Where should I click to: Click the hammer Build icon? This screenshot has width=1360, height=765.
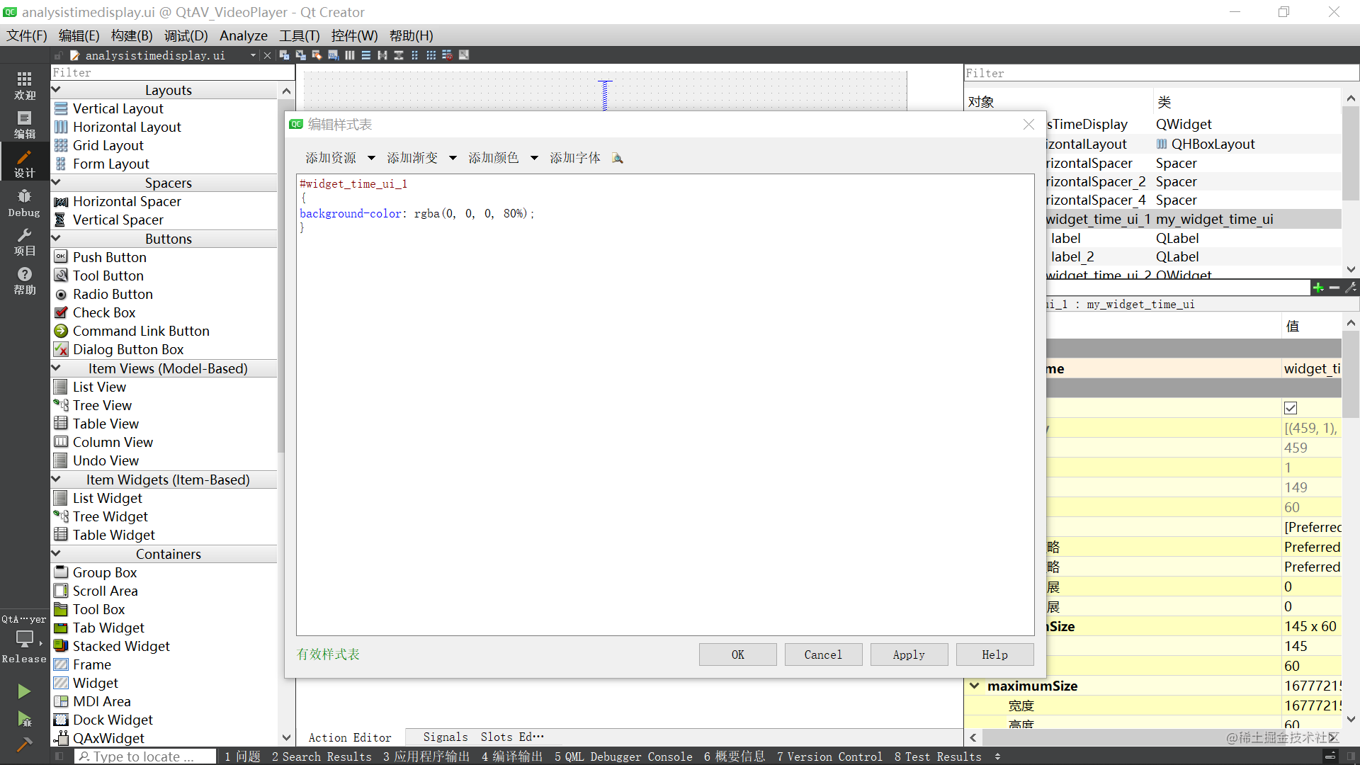coord(24,744)
